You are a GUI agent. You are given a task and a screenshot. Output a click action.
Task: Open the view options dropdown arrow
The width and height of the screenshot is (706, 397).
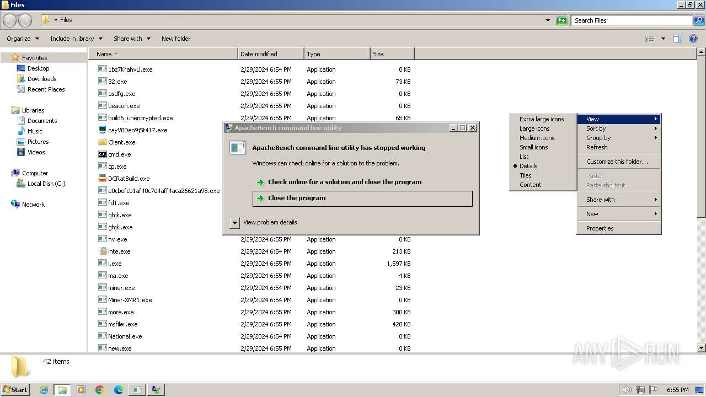[x=663, y=39]
